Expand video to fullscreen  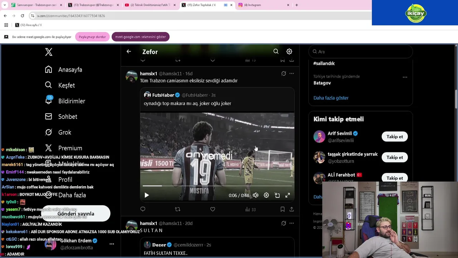click(287, 195)
